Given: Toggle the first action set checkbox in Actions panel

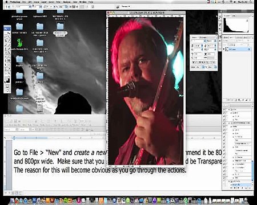Looking at the screenshot, I should (224, 109).
